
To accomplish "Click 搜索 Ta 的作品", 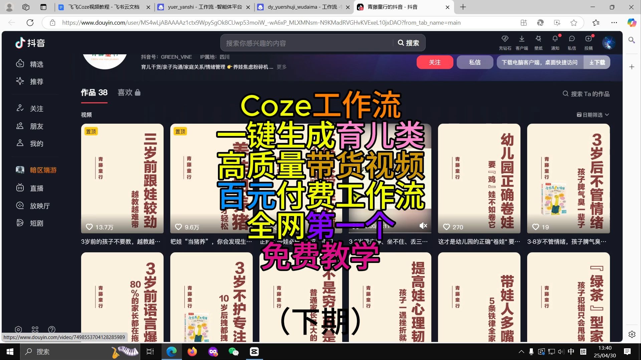I will pyautogui.click(x=586, y=94).
